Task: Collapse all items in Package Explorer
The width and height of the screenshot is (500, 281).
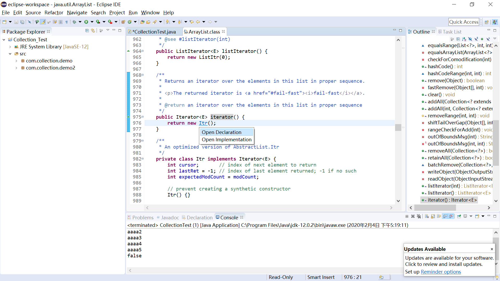Action: click(x=87, y=31)
